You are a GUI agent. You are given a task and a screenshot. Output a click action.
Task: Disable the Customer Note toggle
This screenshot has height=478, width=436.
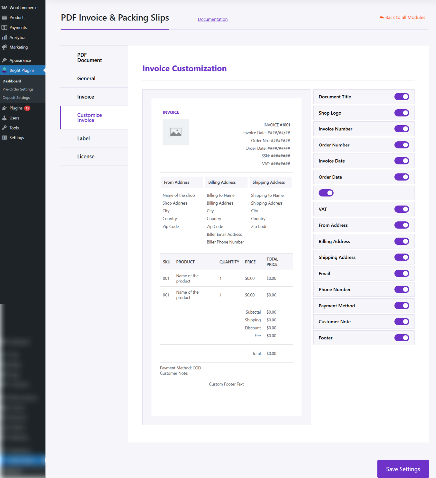[401, 321]
